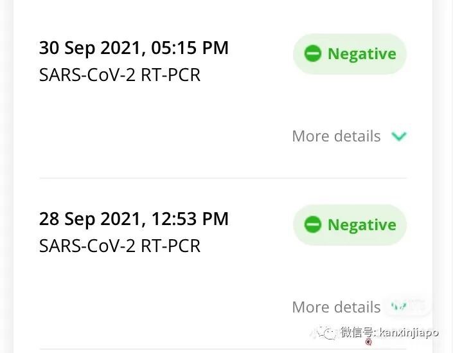Viewport: 453px width, 353px height.
Task: Click blank space left of the 28 Sep More details
Action: [161, 307]
